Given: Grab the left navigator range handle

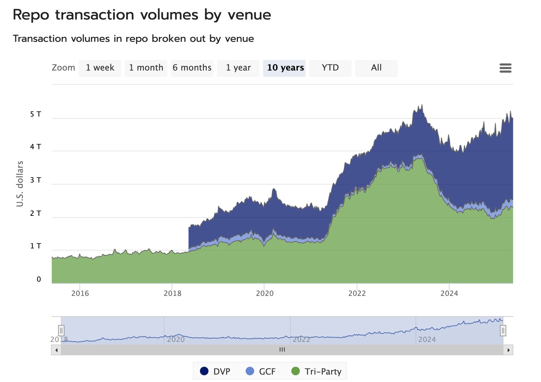Looking at the screenshot, I should 61,331.
